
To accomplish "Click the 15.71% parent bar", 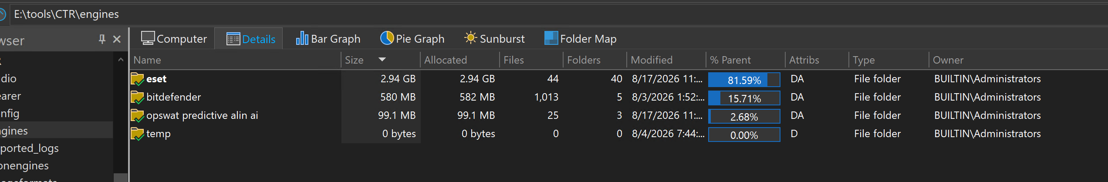I will point(744,98).
